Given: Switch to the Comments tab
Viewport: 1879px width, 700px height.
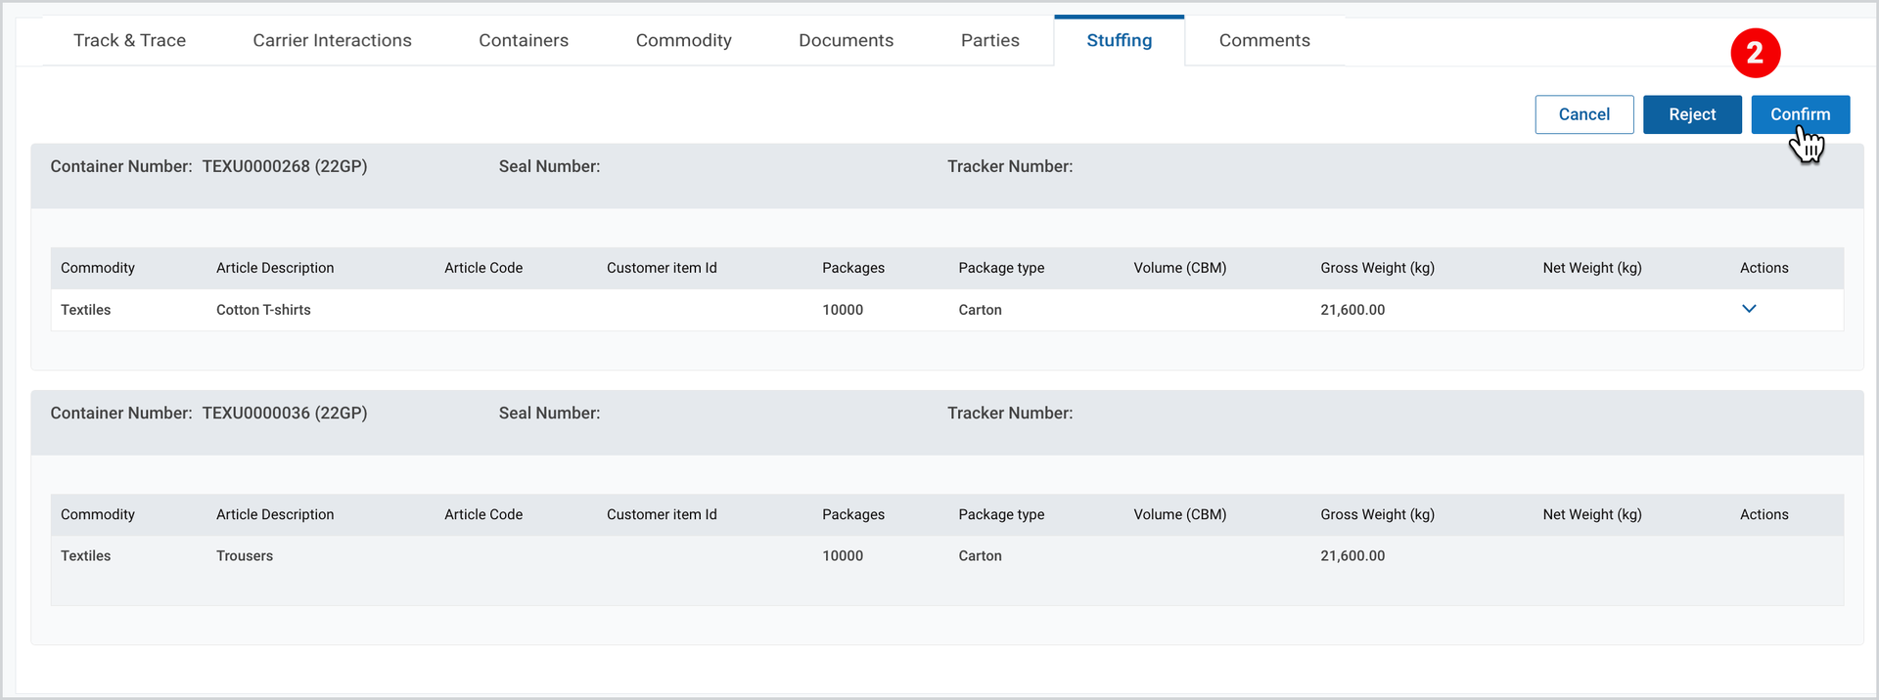Looking at the screenshot, I should click(x=1264, y=40).
